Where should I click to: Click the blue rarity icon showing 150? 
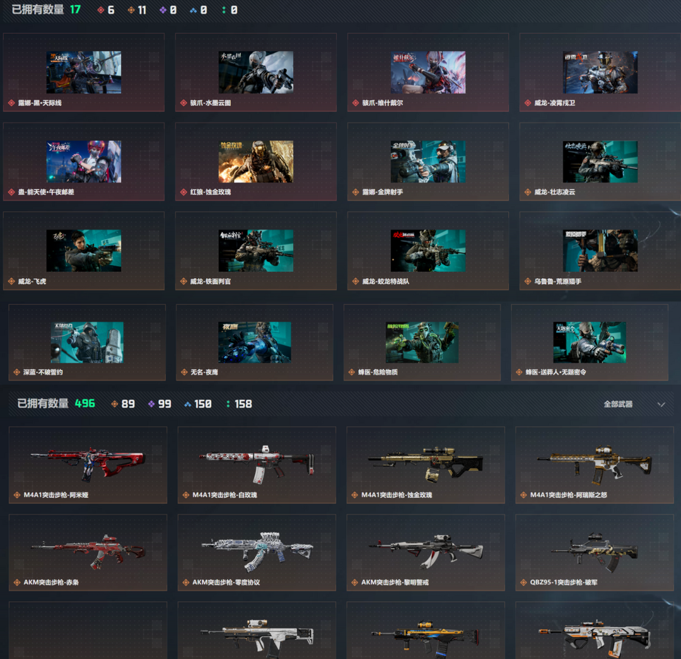[x=188, y=404]
